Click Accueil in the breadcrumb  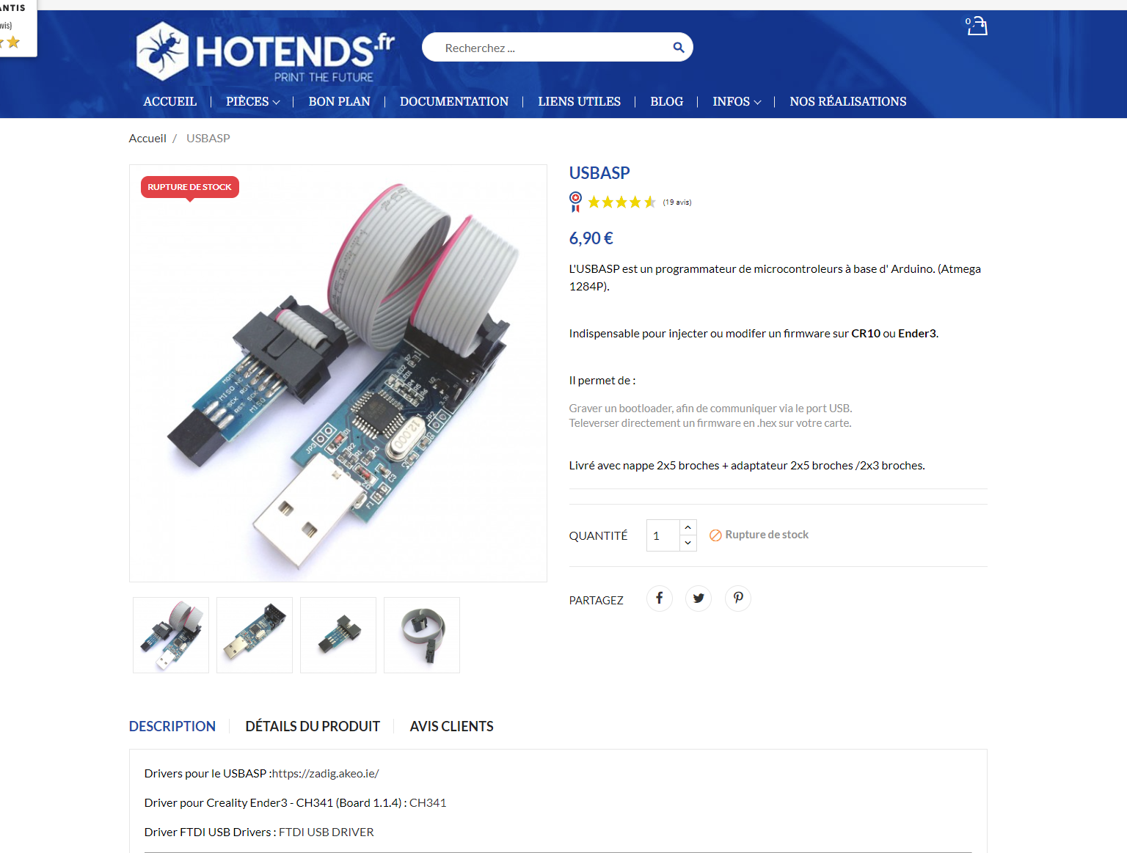(x=147, y=139)
